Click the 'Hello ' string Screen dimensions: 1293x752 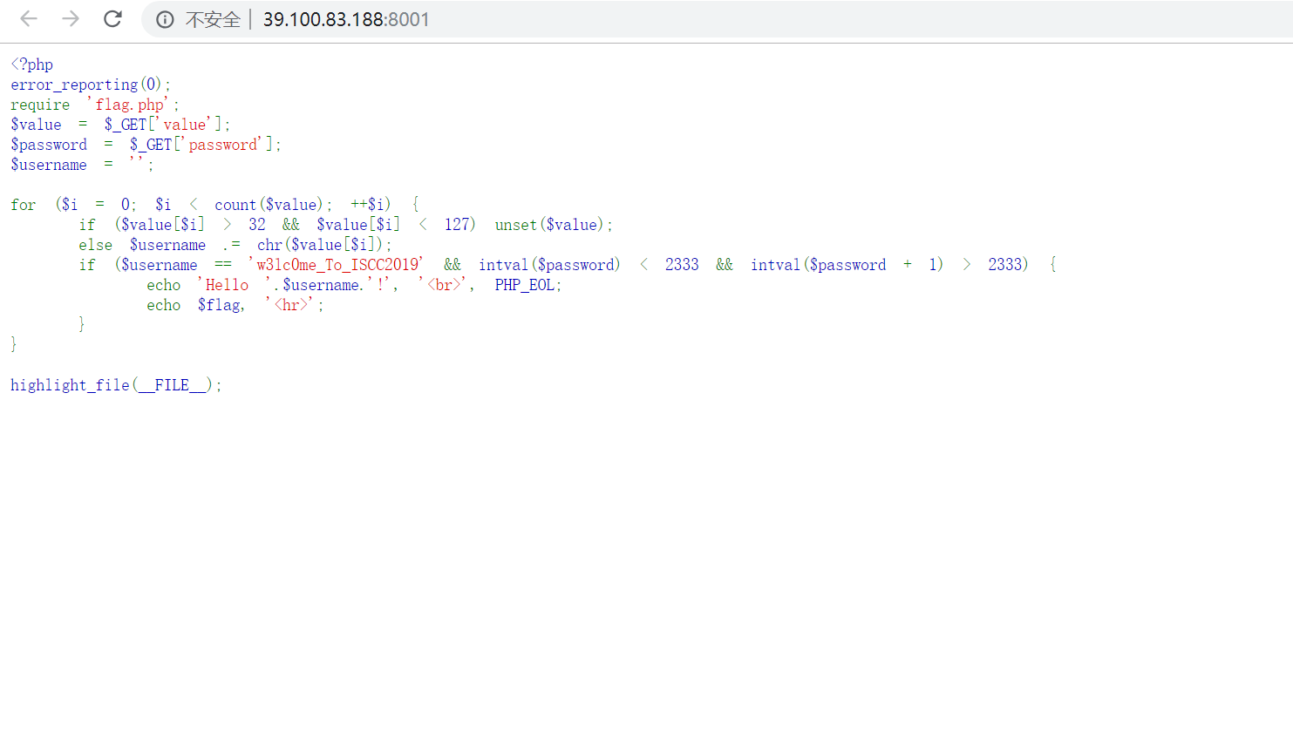[235, 285]
